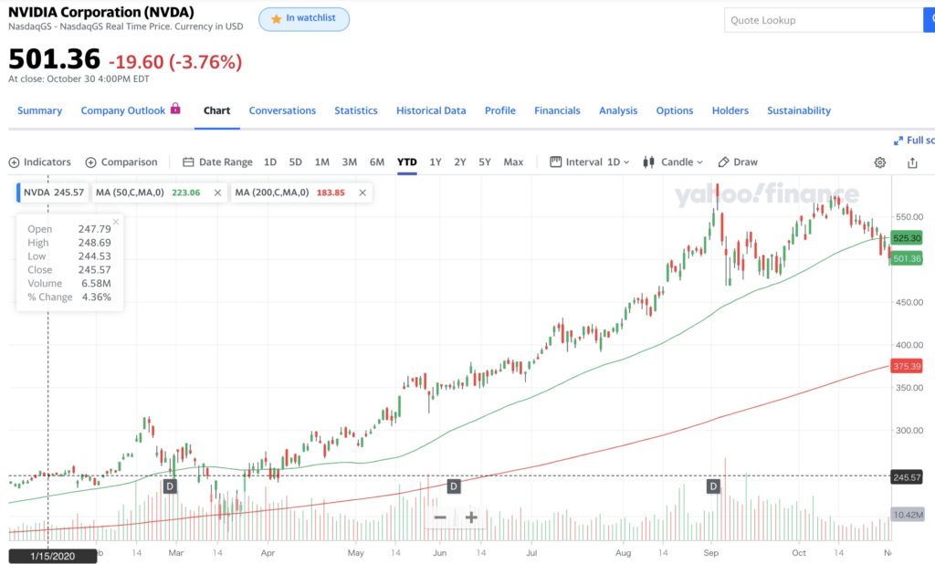Click the MA (200,C,MA,0) indicator label

click(272, 193)
